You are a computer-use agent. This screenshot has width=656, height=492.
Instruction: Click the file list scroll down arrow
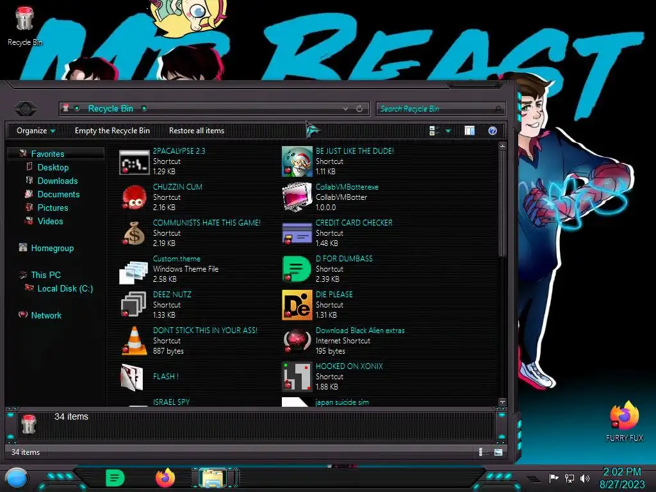pyautogui.click(x=502, y=402)
